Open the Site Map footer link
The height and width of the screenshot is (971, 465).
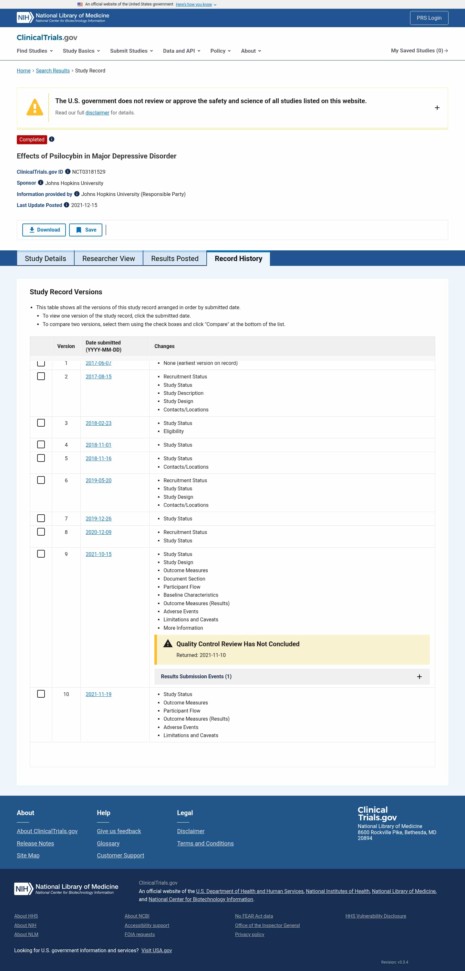28,855
